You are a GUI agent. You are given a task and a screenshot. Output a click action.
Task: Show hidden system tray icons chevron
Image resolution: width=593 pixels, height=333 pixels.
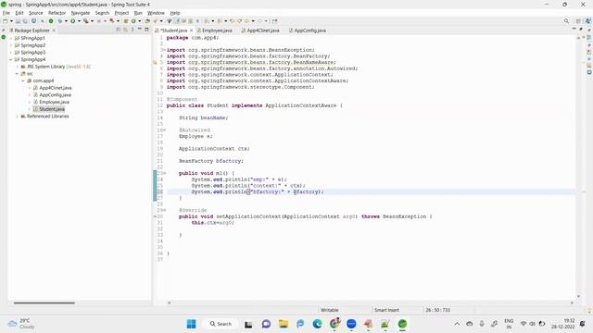click(x=457, y=324)
